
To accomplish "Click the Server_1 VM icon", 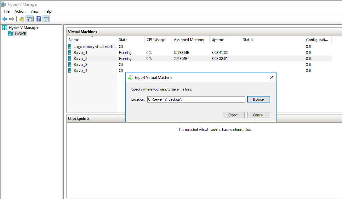I will 70,52.
